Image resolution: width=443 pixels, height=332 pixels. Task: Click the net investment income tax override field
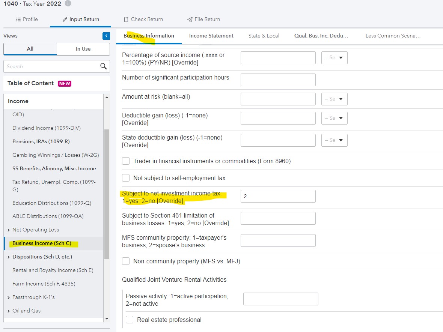278,196
